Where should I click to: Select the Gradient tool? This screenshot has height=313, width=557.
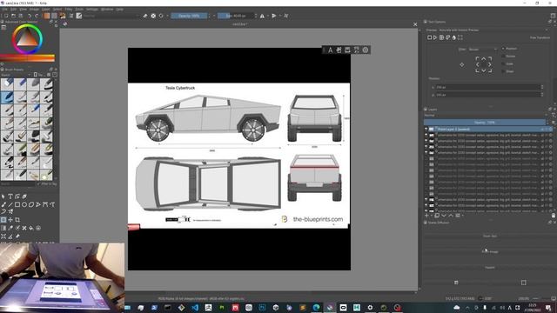point(3,228)
